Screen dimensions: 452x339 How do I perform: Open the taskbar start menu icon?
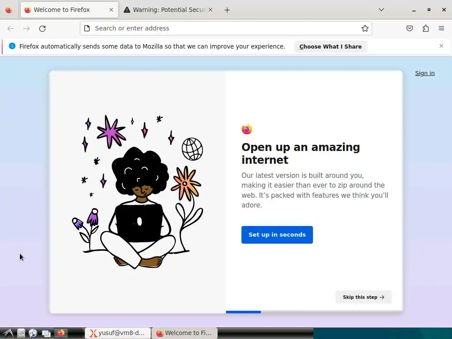8,333
